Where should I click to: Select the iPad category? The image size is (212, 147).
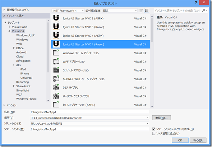(23, 69)
